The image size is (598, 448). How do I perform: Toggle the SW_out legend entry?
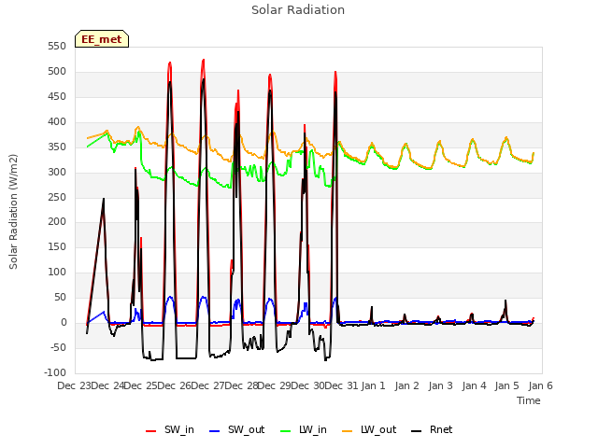pos(236,429)
